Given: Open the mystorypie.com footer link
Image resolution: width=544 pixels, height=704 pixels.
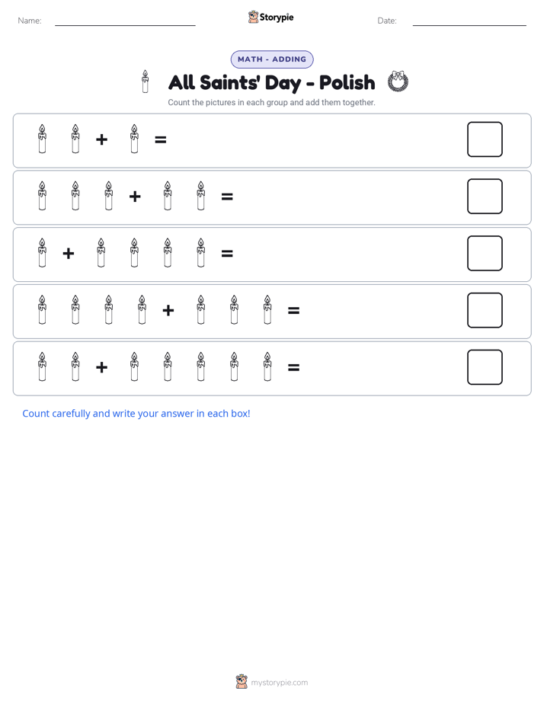Looking at the screenshot, I should [279, 683].
